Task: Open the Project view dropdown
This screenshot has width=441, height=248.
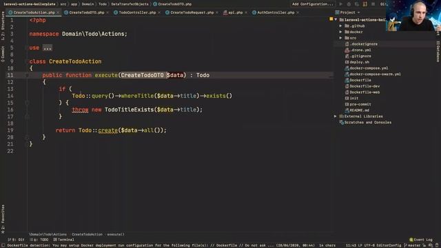Action: coord(358,12)
